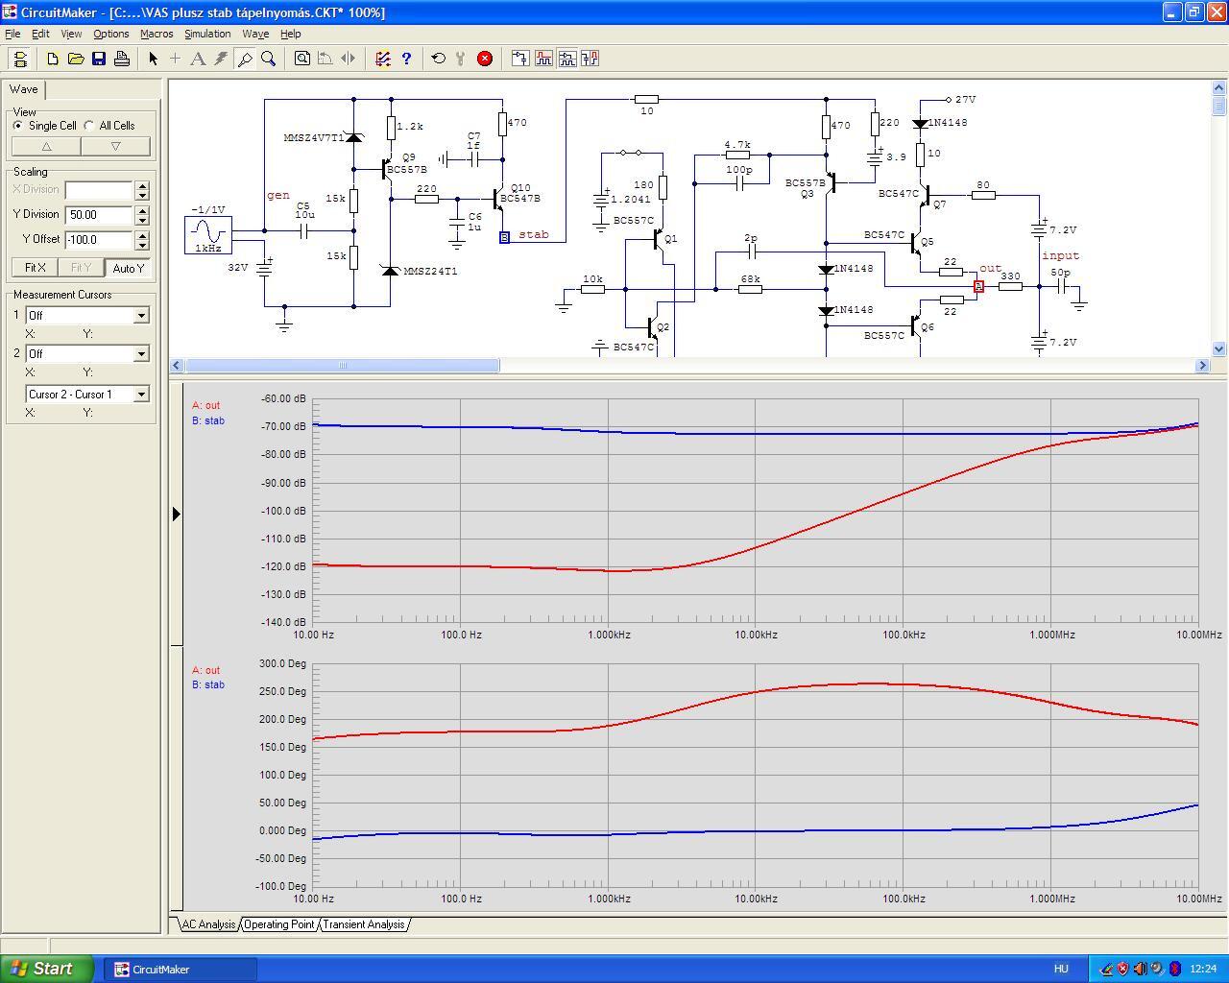This screenshot has width=1229, height=983.
Task: Open a file with the folder icon
Action: tap(76, 59)
